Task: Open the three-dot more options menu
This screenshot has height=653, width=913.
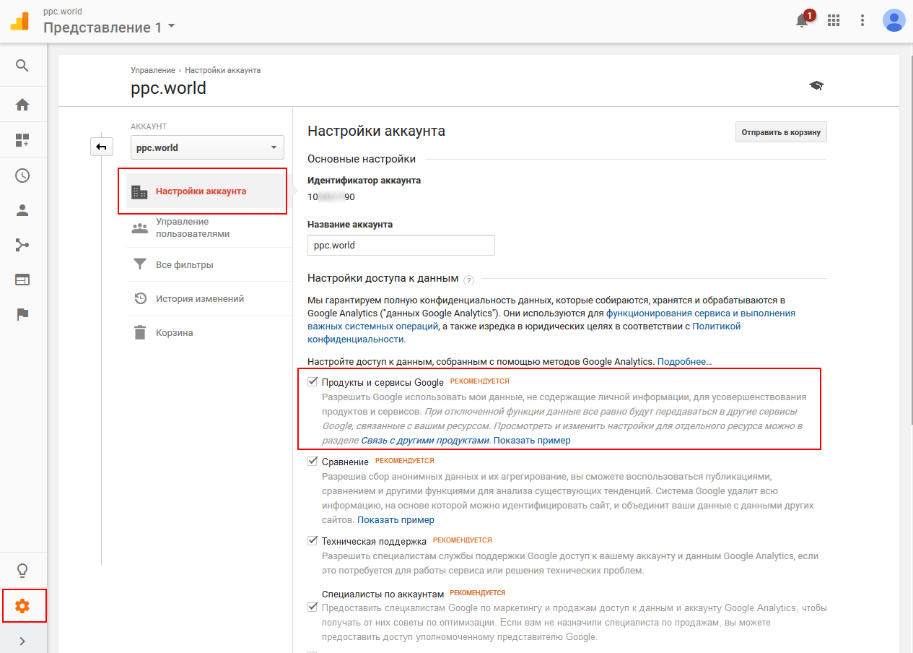Action: pyautogui.click(x=862, y=20)
